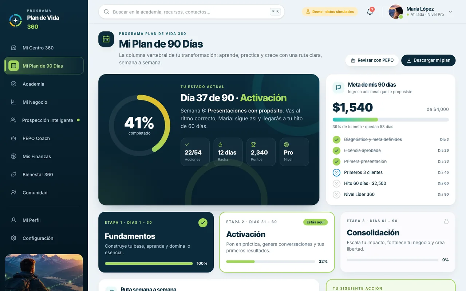Click the lock icon on Consolidación card

click(x=446, y=221)
